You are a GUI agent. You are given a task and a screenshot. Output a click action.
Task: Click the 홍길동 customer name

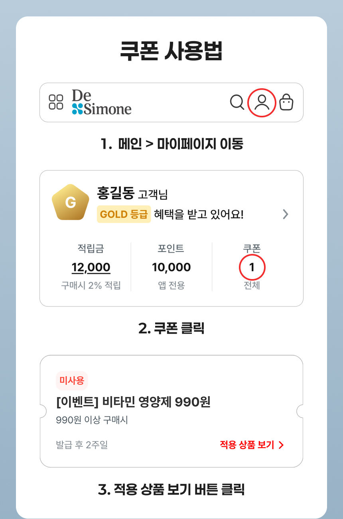[x=116, y=193]
